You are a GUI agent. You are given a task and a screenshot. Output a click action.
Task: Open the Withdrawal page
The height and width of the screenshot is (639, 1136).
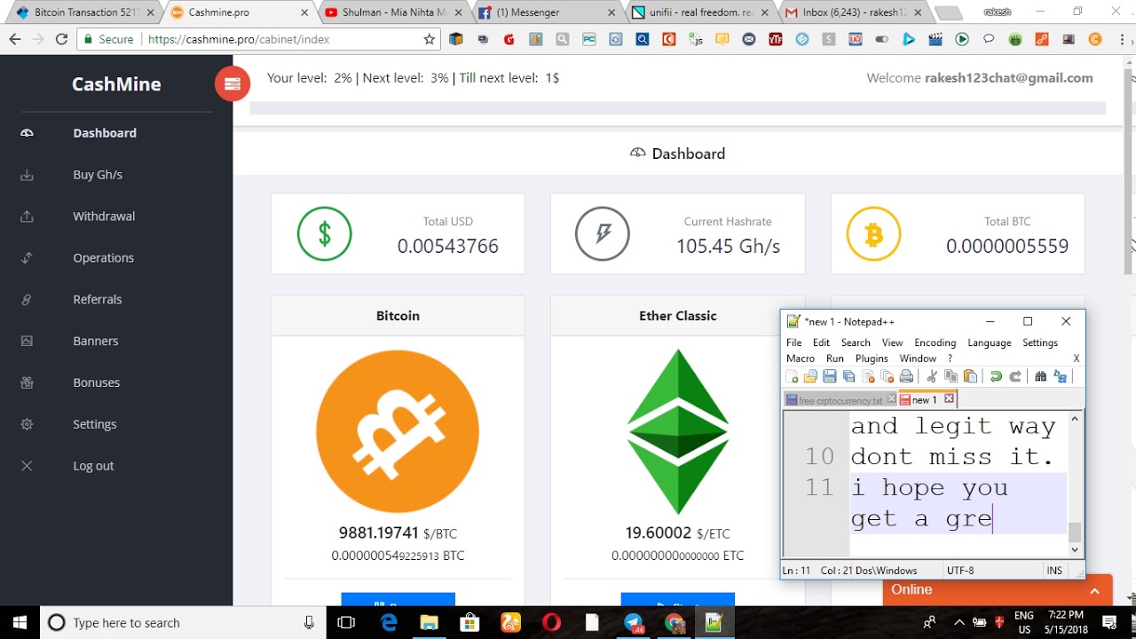coord(104,217)
